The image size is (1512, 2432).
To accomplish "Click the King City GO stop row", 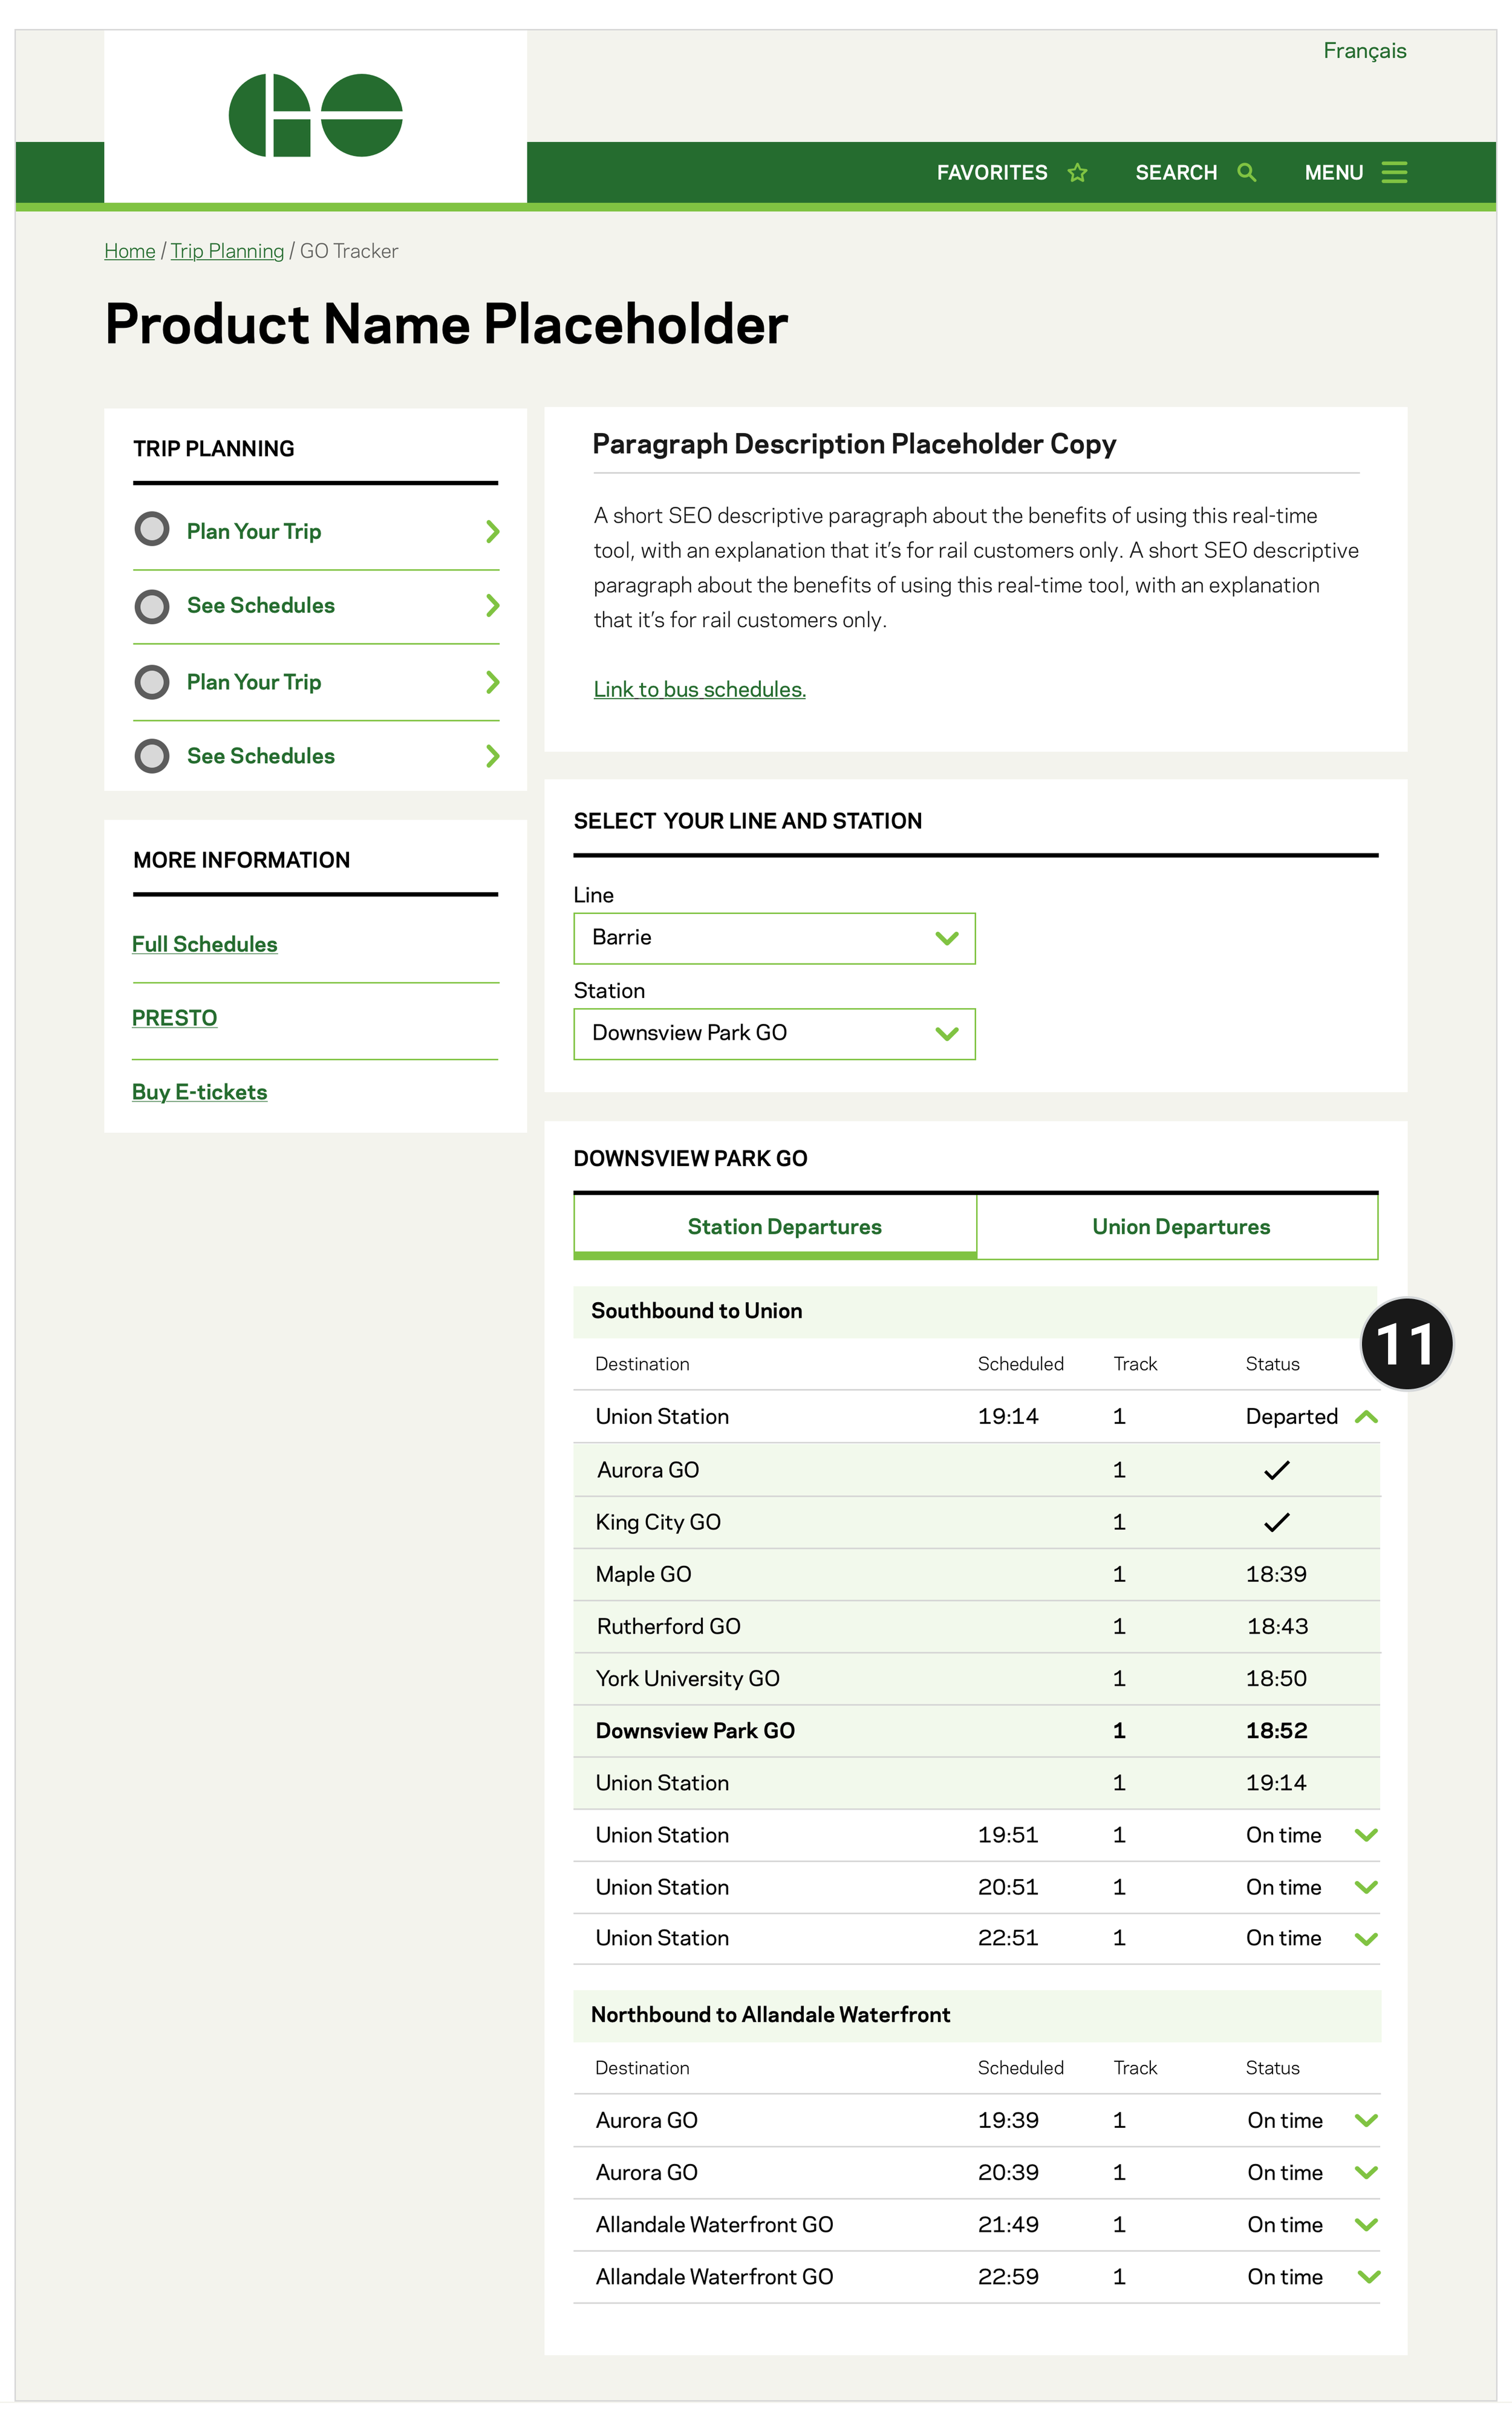I will pos(976,1522).
